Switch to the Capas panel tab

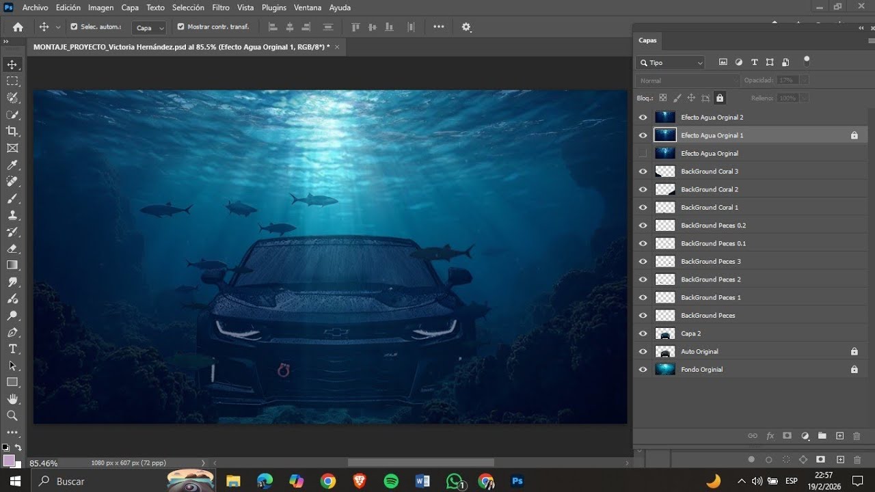click(x=647, y=40)
